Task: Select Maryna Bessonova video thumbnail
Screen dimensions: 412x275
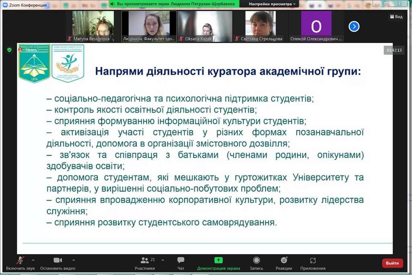Action: (x=93, y=26)
